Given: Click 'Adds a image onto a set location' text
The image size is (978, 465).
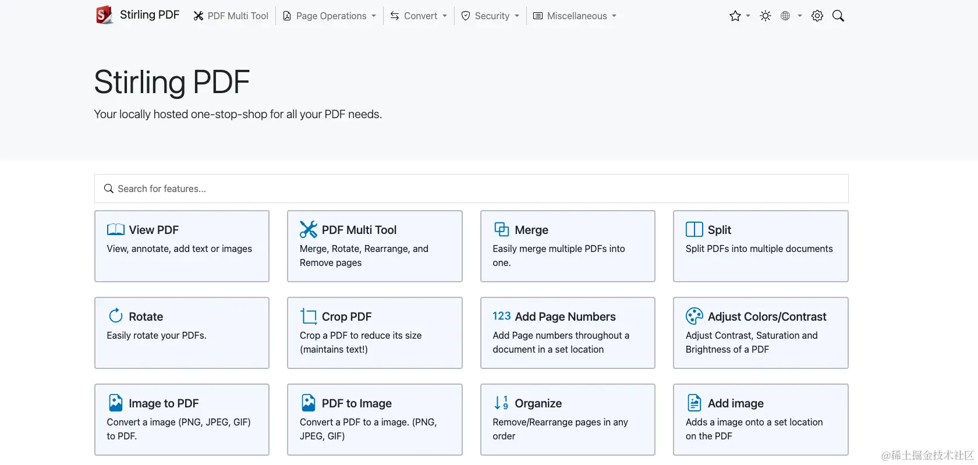Looking at the screenshot, I should (754, 422).
